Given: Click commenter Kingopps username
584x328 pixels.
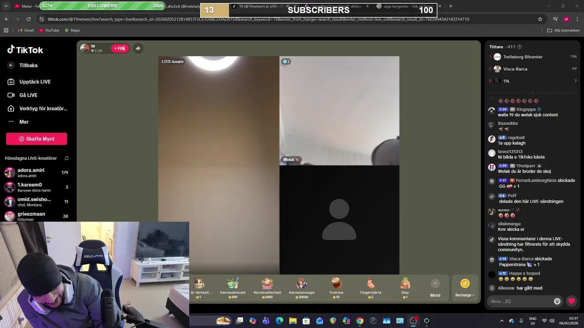Looking at the screenshot, I should pyautogui.click(x=526, y=109).
